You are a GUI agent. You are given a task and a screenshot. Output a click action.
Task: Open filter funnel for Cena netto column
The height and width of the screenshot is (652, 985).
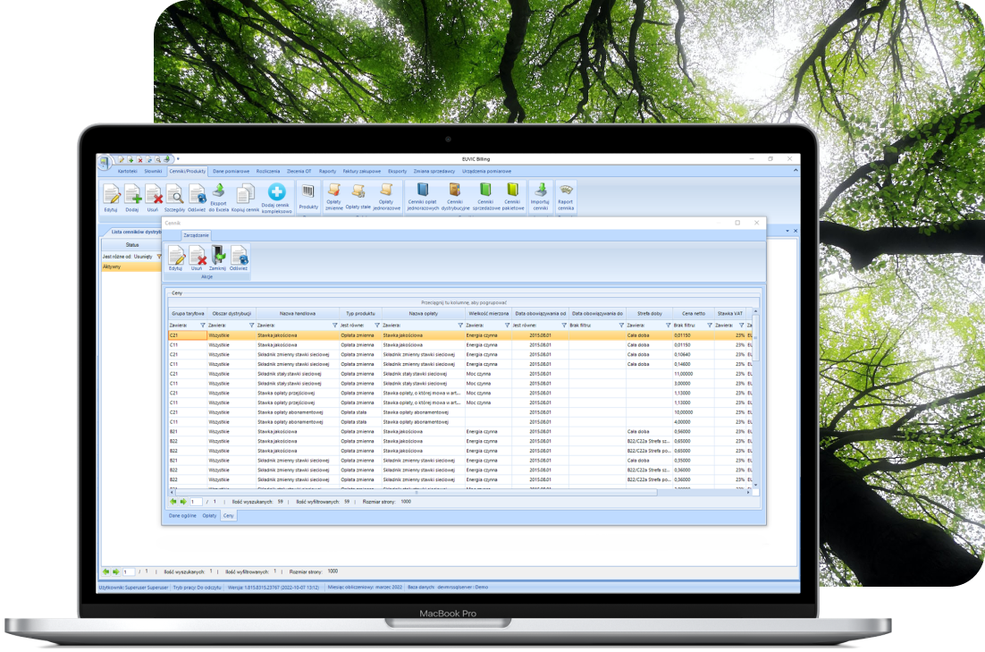(710, 325)
